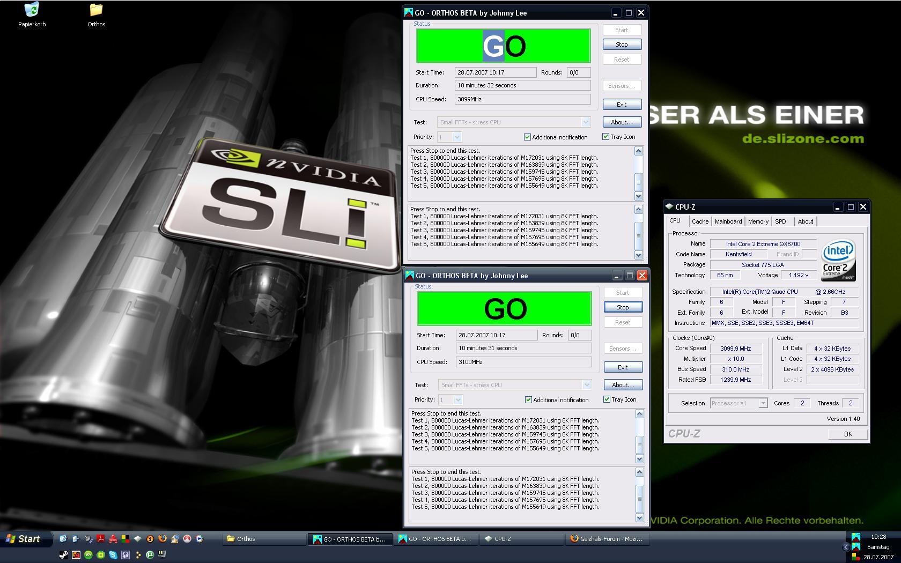Screen dimensions: 901x563
Task: Launch Adobe Reader from the quick launch bar
Action: (x=100, y=538)
